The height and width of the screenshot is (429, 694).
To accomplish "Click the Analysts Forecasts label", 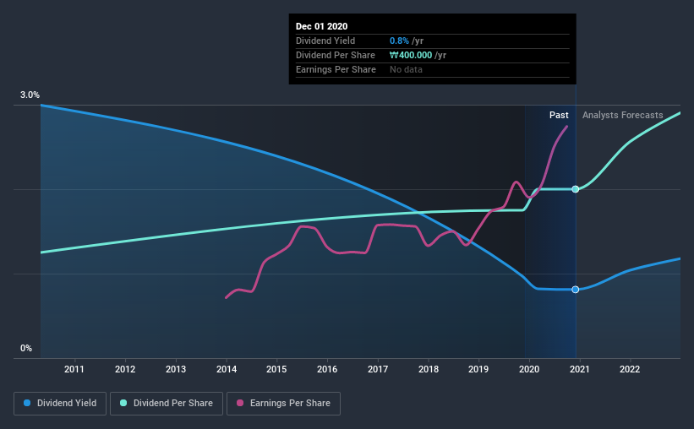I will click(x=622, y=115).
